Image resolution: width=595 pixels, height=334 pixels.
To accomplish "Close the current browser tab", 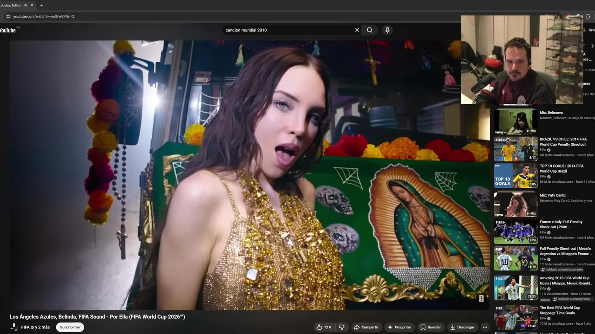I will click(32, 5).
